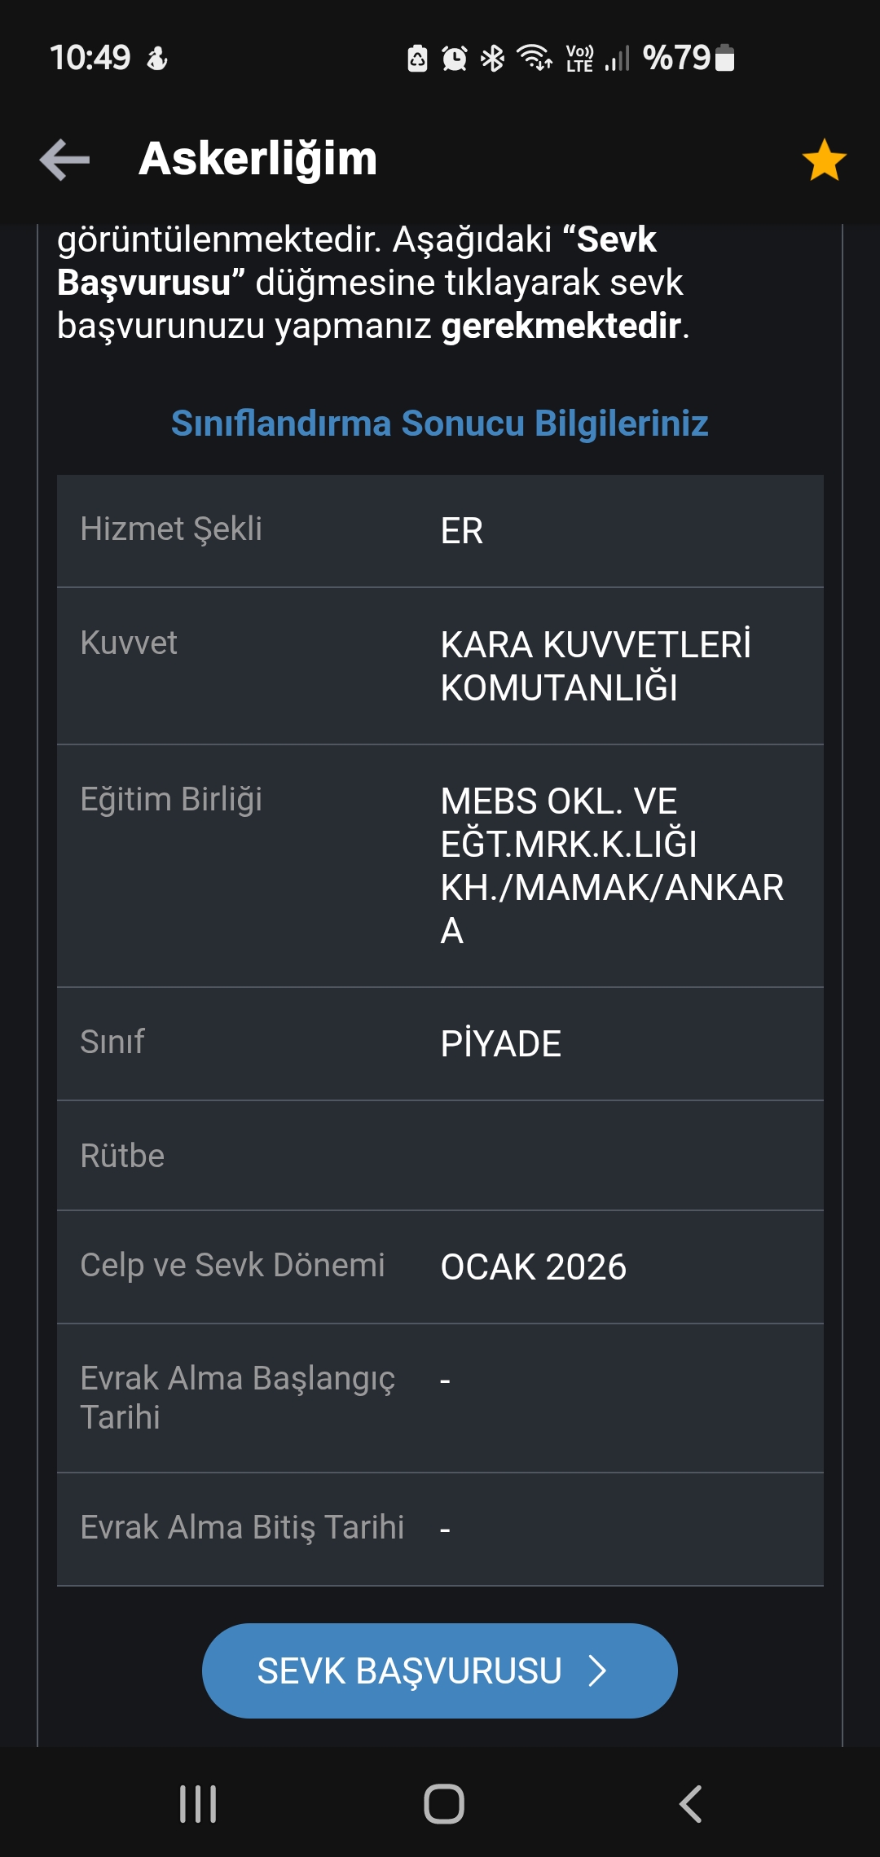The height and width of the screenshot is (1857, 880).
Task: Tap the OCAK 2026 period value
Action: click(533, 1267)
